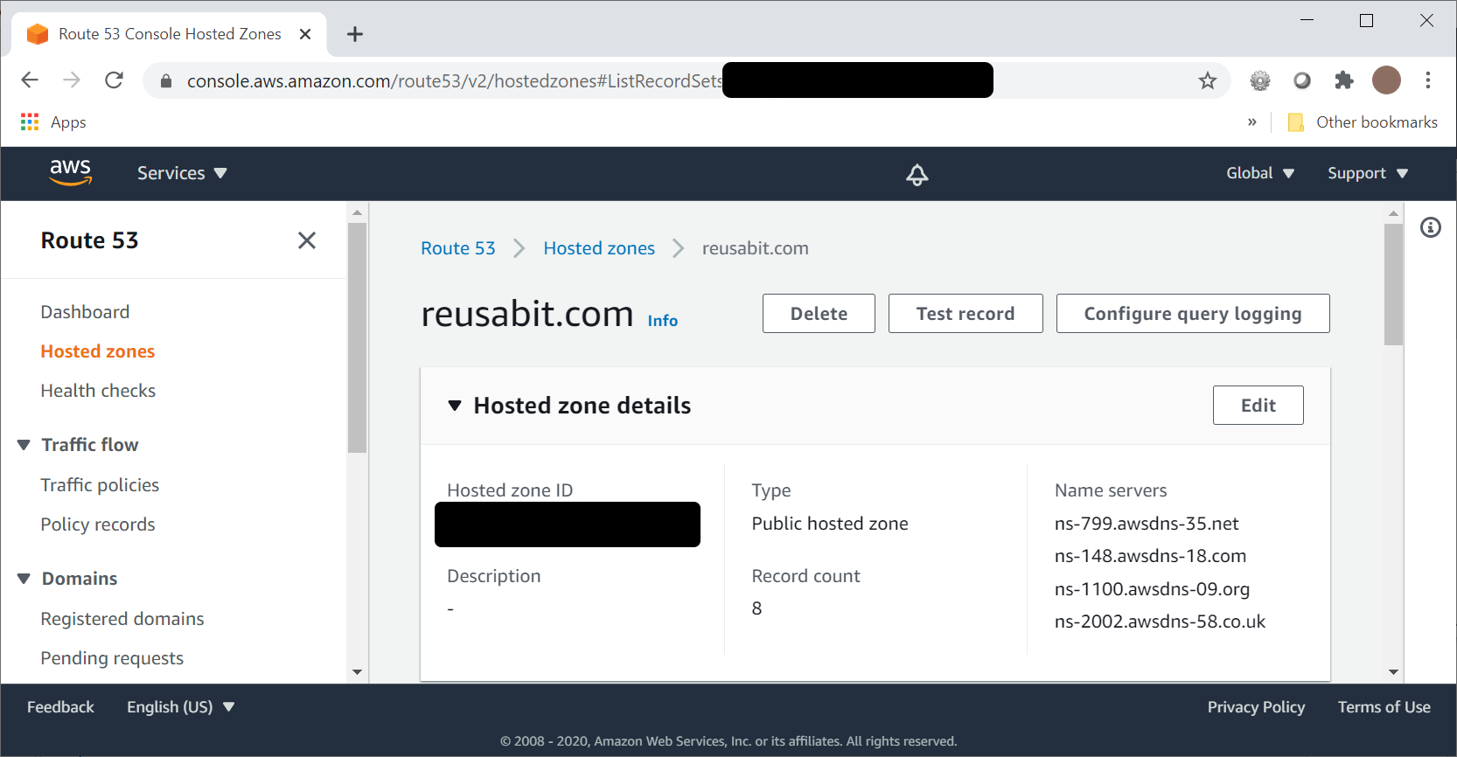This screenshot has width=1457, height=757.
Task: Select Hosted zones in the sidebar
Action: pos(98,351)
